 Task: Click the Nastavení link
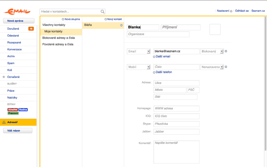click(223, 11)
